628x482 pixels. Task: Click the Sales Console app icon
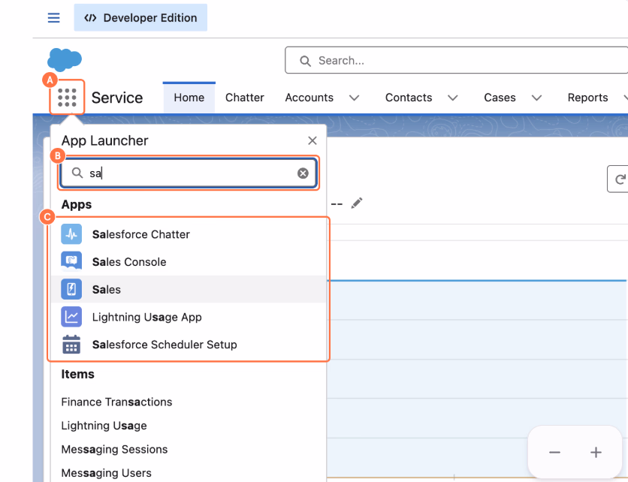coord(71,262)
